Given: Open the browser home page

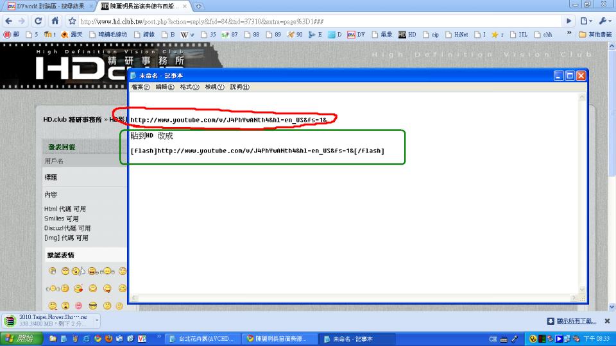Looking at the screenshot, I should [55, 21].
